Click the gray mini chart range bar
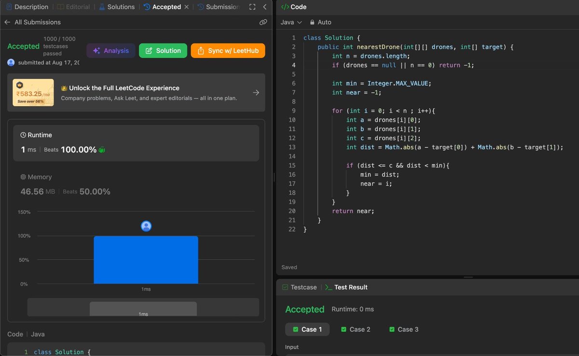579x356 pixels. [x=143, y=309]
